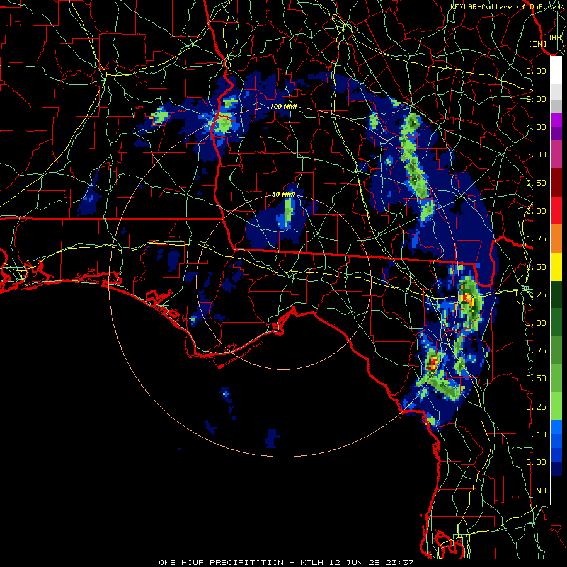
Task: Click the 3.00 legend value
Action: coord(536,155)
